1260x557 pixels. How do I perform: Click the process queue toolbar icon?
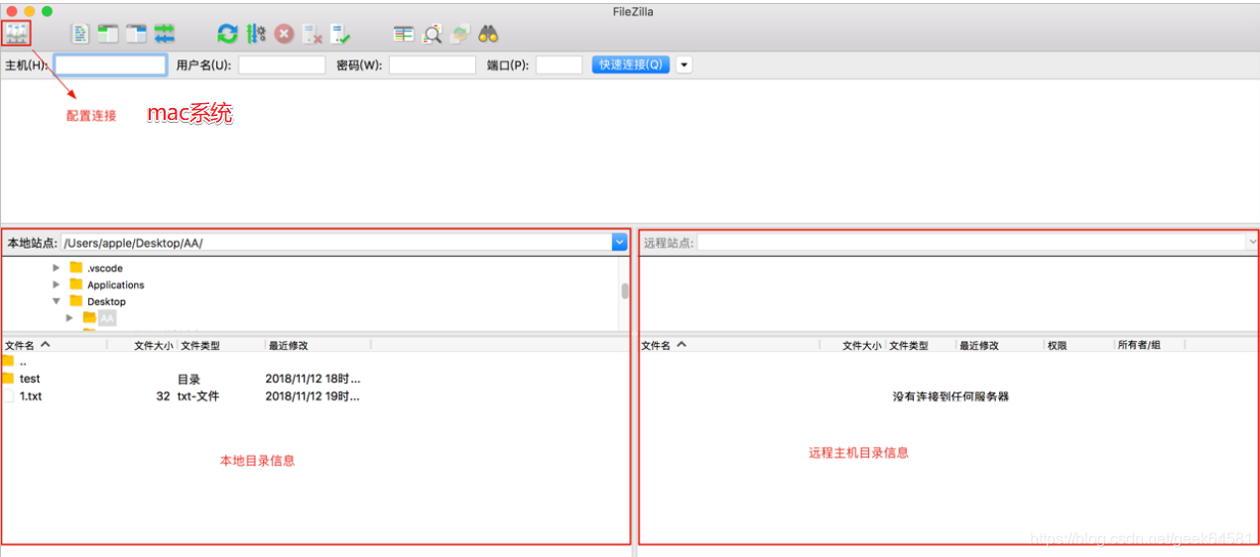(256, 34)
